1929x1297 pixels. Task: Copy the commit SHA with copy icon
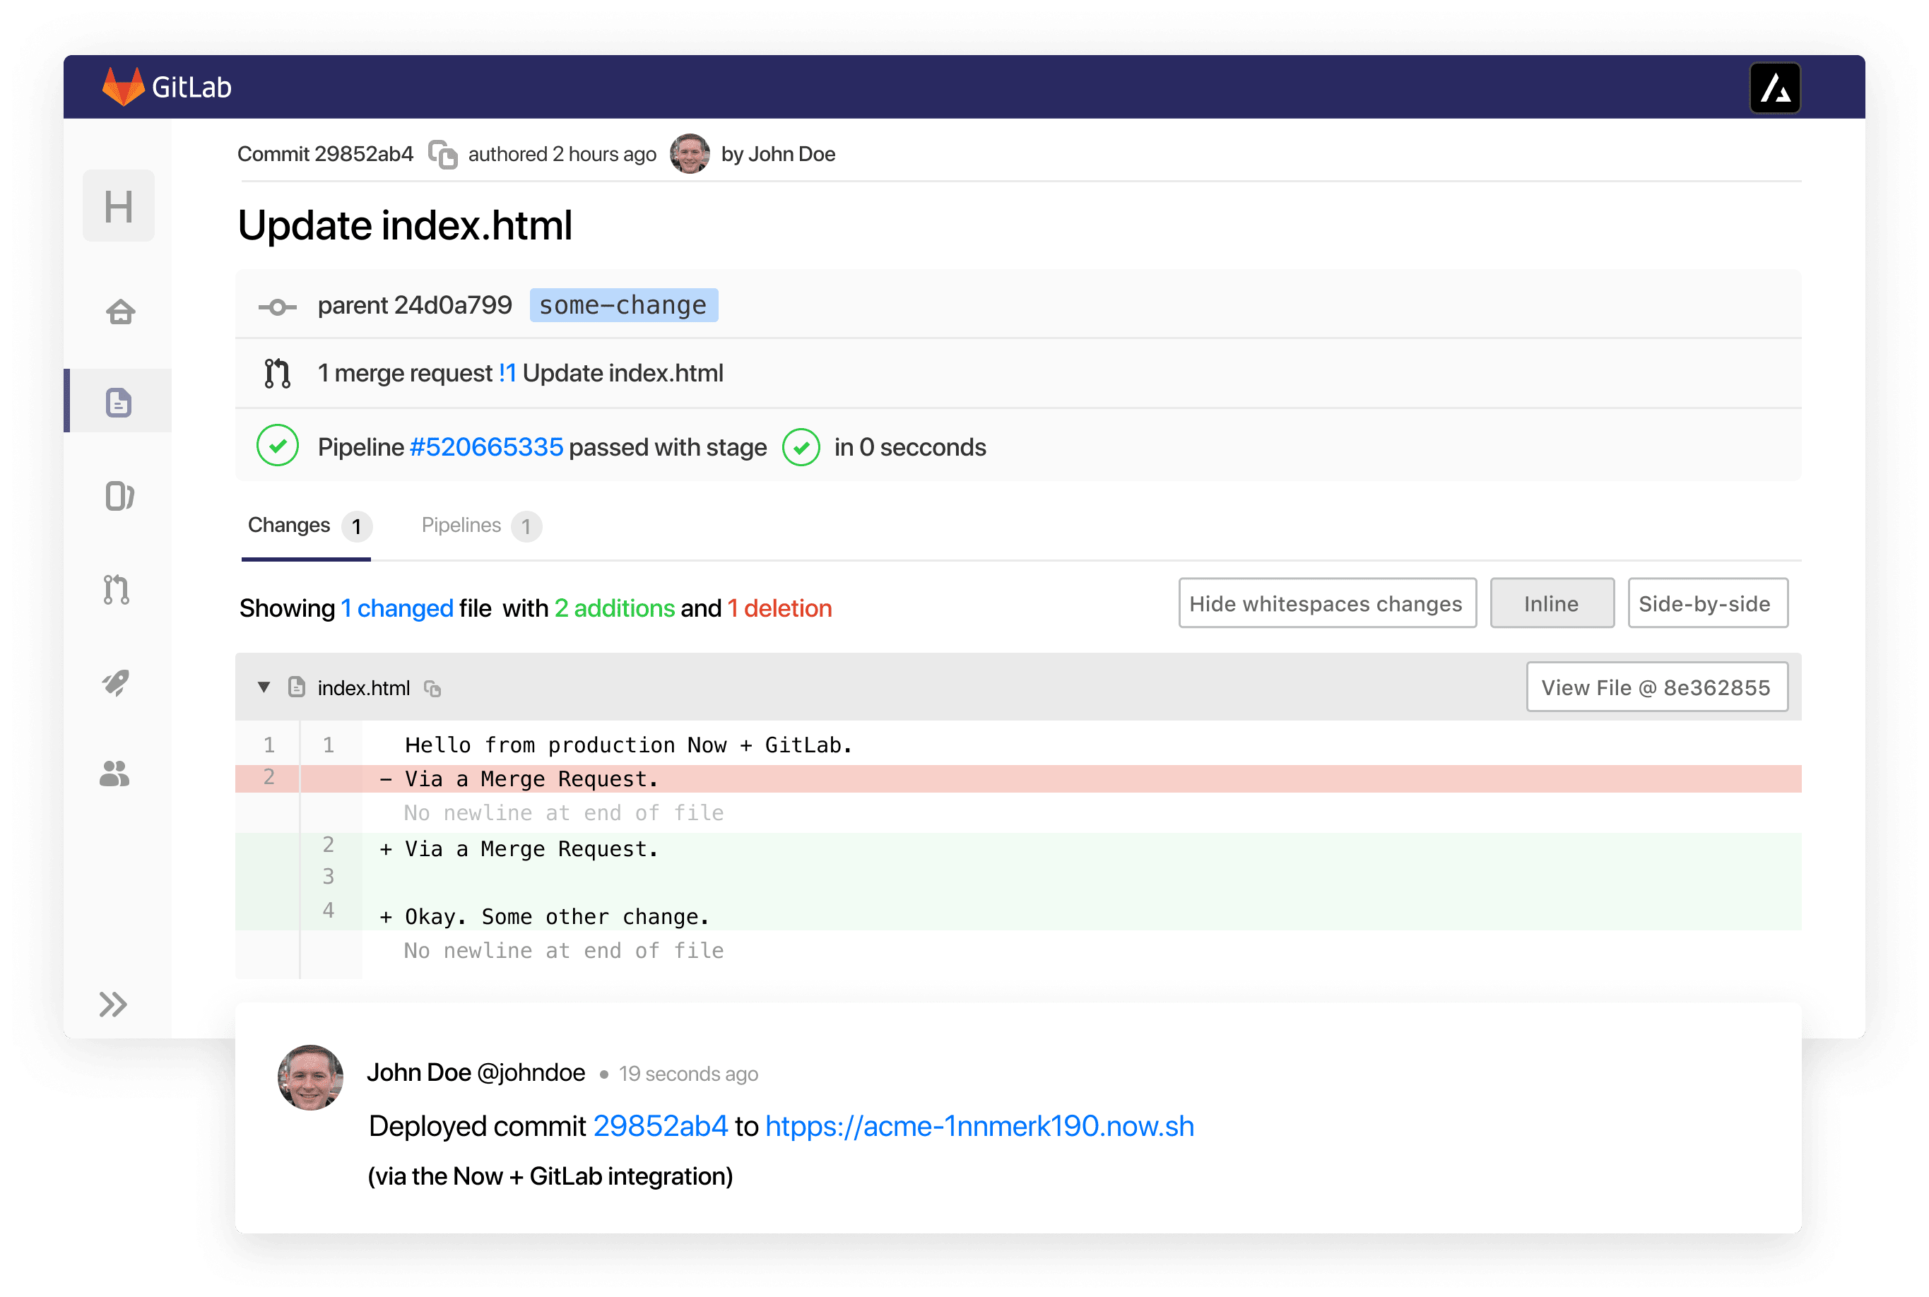click(442, 155)
